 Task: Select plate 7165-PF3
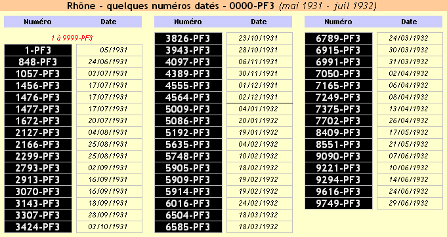point(339,86)
